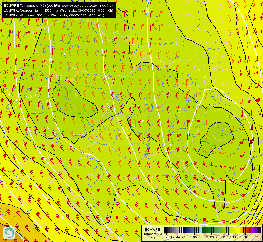Screen dimensions: 263x242
Task: Click the 5740 geopotential contour label
Action: click(61, 216)
